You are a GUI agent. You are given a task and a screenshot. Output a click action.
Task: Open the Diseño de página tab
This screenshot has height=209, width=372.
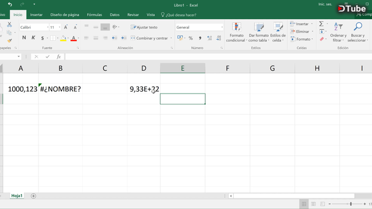tap(65, 15)
